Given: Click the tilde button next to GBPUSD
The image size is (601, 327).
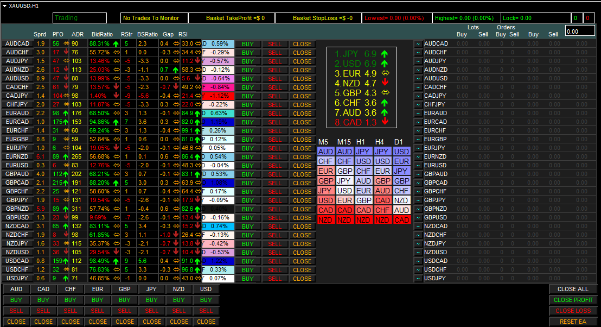Looking at the screenshot, I should (x=418, y=217).
